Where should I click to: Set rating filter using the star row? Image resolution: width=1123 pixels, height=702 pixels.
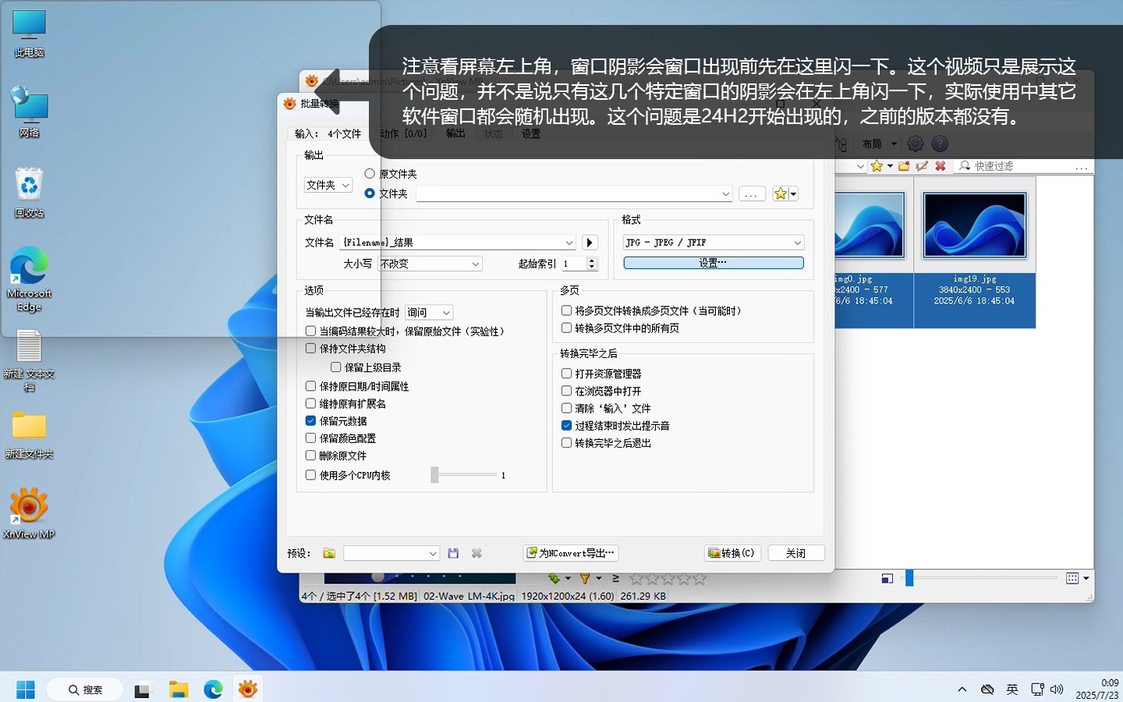coord(668,579)
